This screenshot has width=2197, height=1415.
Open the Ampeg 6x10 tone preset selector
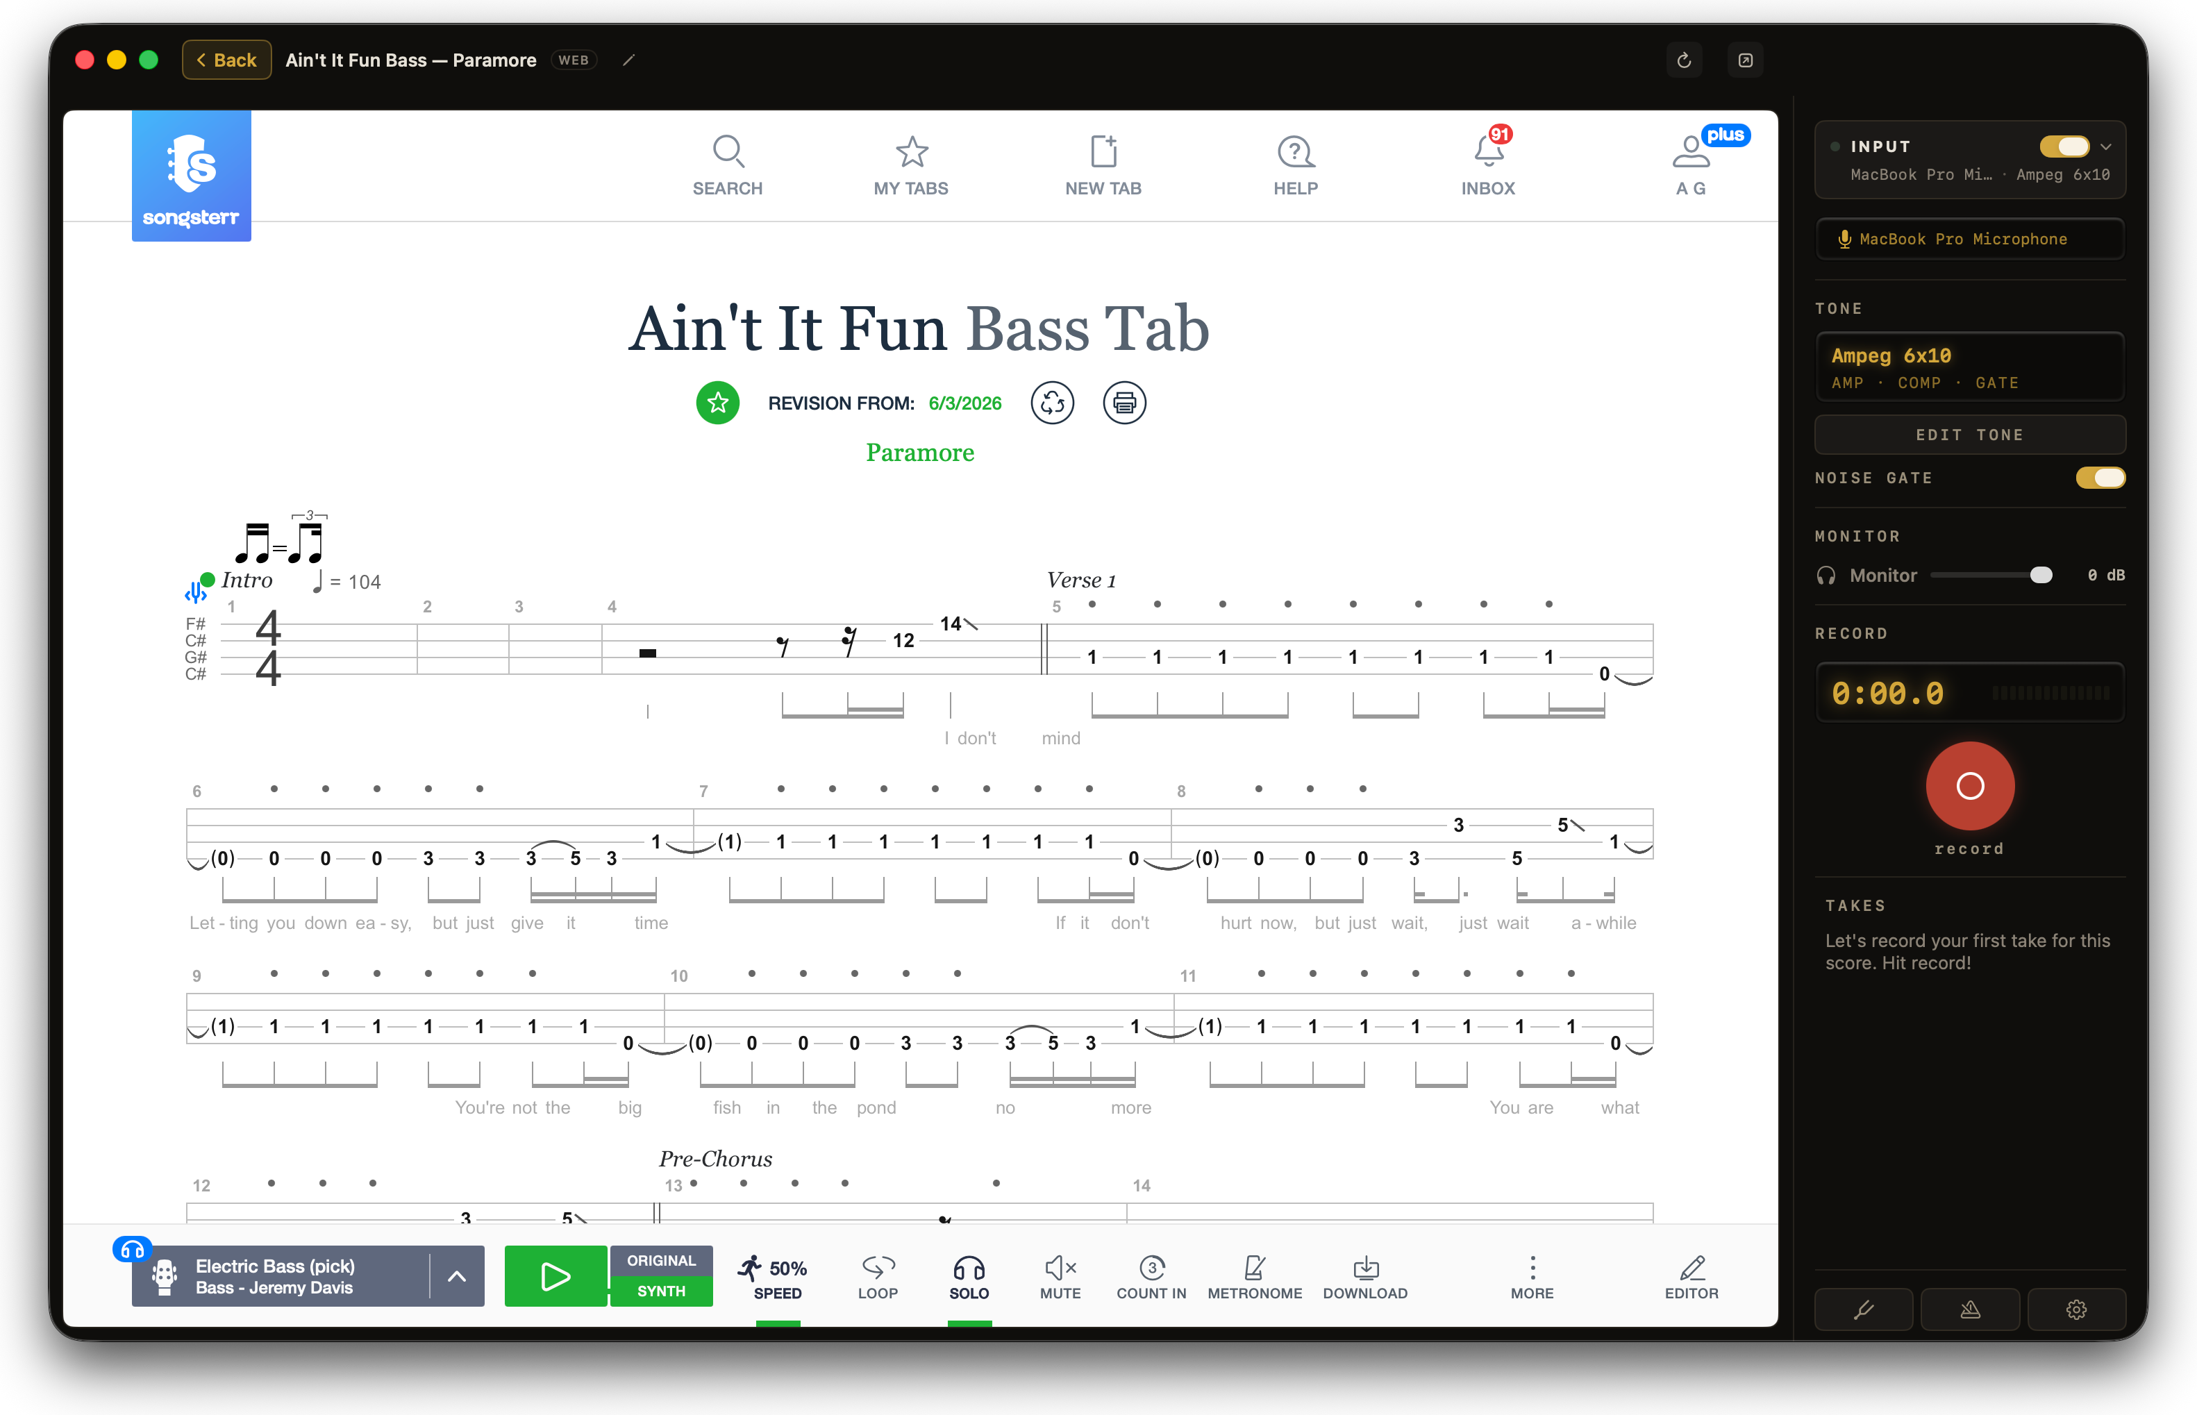pos(1970,367)
